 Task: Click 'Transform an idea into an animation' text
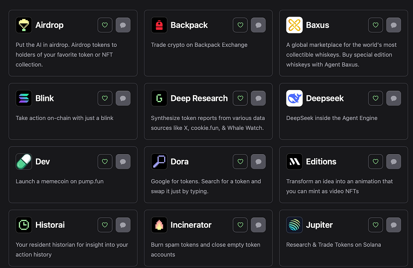point(340,186)
